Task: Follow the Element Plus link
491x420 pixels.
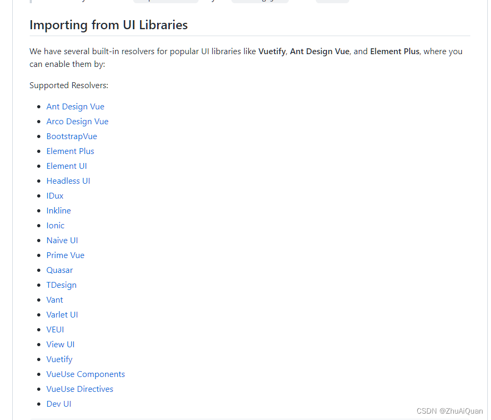Action: (70, 151)
